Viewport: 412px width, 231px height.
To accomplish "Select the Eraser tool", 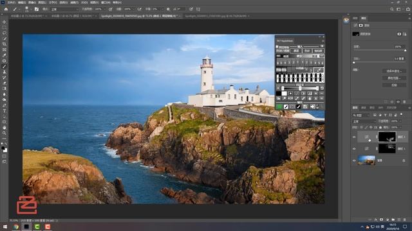I will coord(5,83).
